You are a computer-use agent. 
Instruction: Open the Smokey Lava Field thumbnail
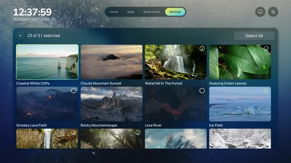click(47, 104)
